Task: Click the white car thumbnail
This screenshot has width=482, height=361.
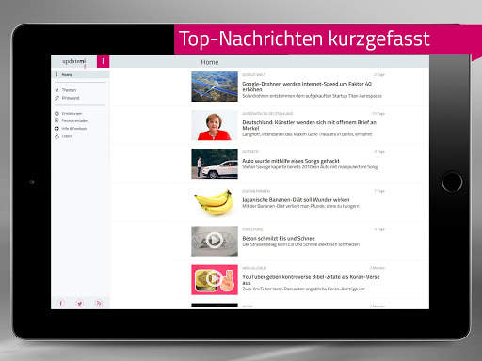Action: pos(215,164)
